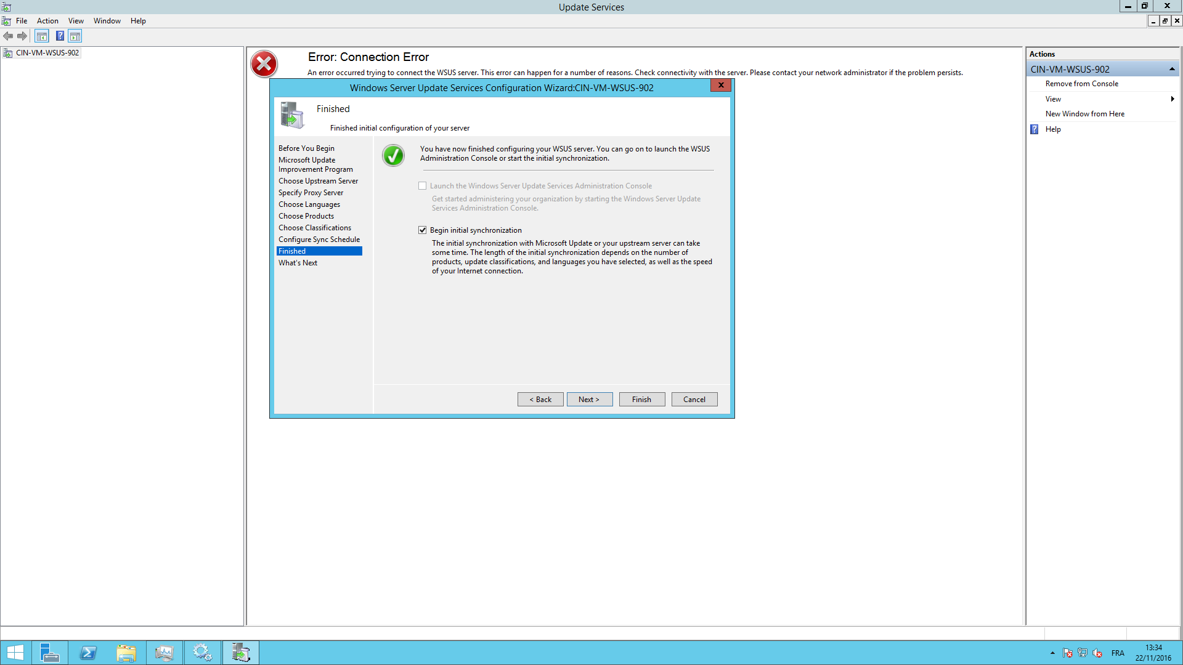Screen dimensions: 1183x665
Task: Select Configure Sync Schedule step
Action: [x=319, y=240]
